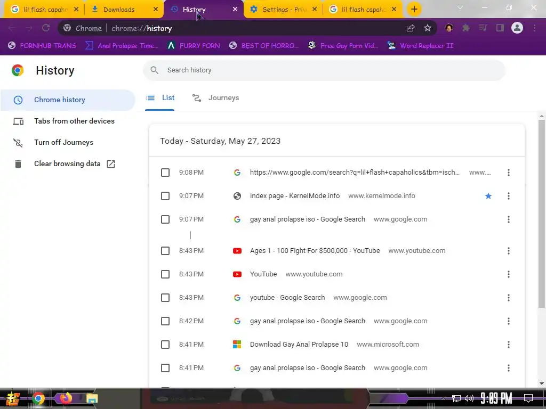Open three-dot menu for 8:42 PM entry

pyautogui.click(x=508, y=321)
